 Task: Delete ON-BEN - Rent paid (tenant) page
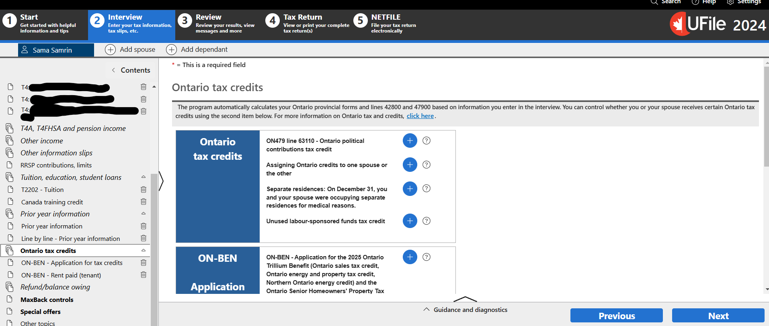point(144,275)
